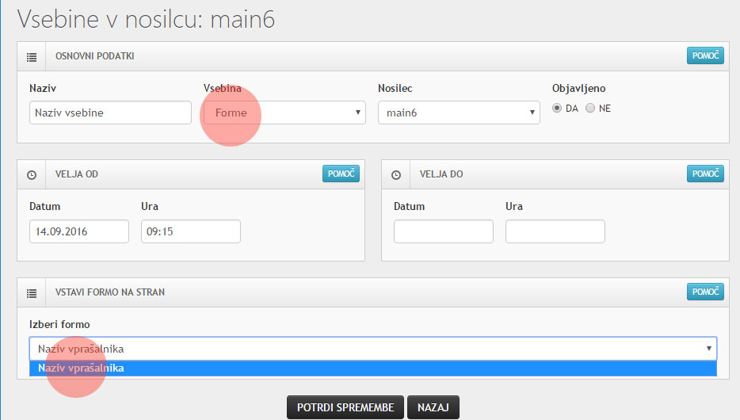
Task: Go back with the NAZAJ button
Action: [433, 407]
